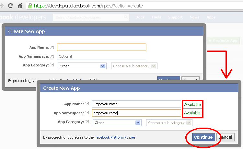Click the Cancel button in lower dialog
This screenshot has height=149, width=243.
(x=226, y=137)
